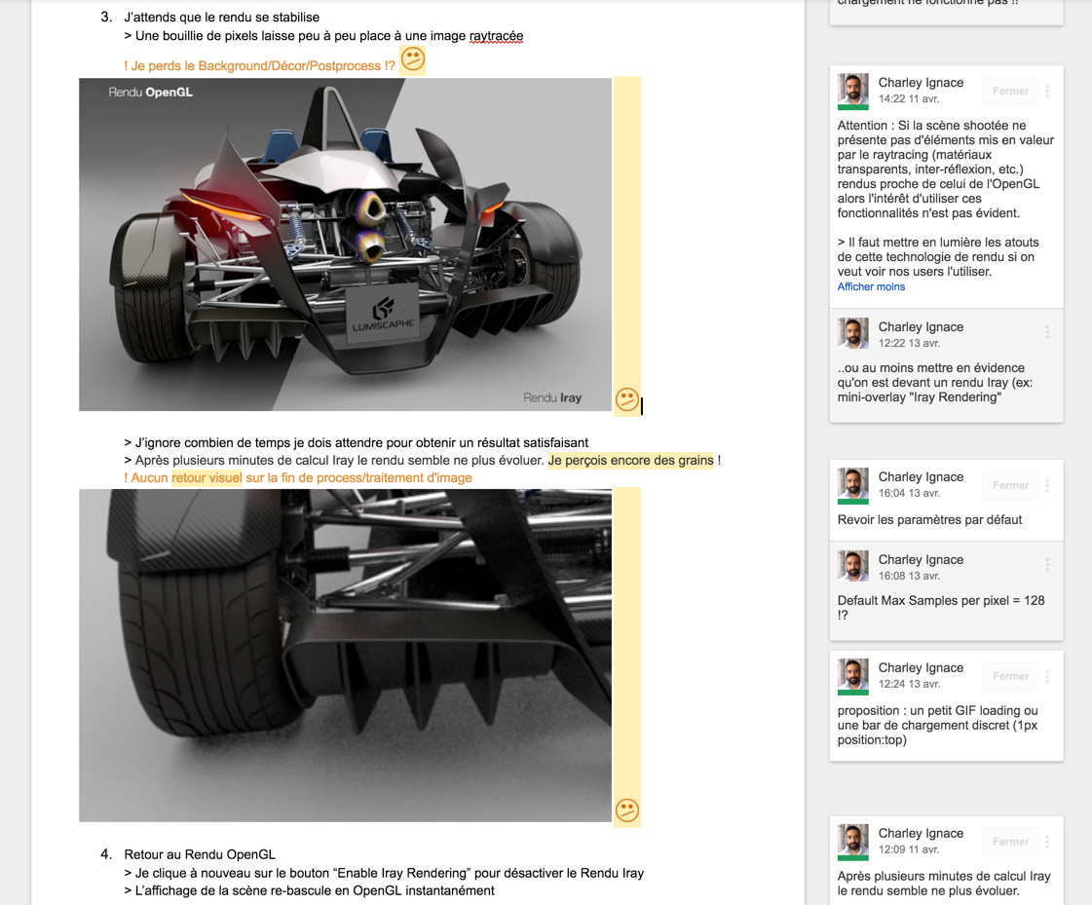Click Fermer on the 'Revoir les paramètres' comment
Image resolution: width=1092 pixels, height=905 pixels.
pos(1010,485)
